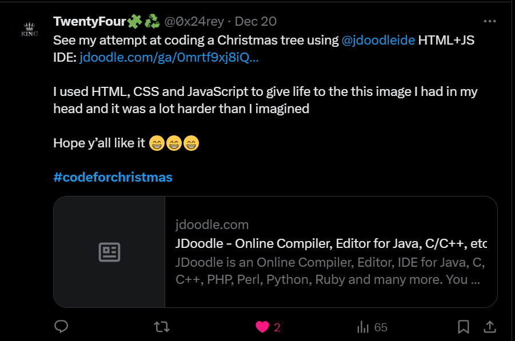Click the share upload arrow icon

click(490, 327)
